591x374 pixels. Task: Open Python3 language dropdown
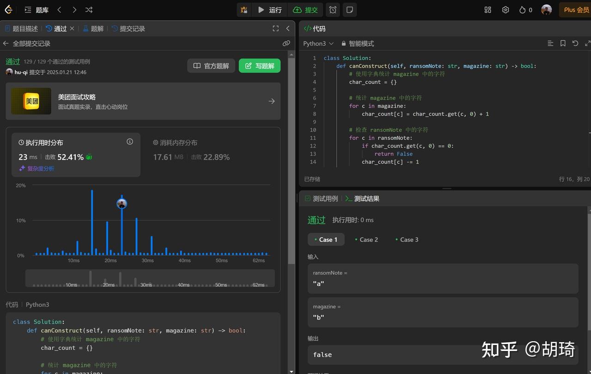pos(318,43)
